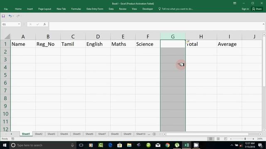This screenshot has width=266, height=149.
Task: Open the Windows Start menu
Action: [5, 145]
